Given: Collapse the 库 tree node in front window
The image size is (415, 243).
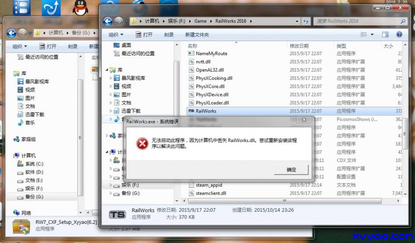Looking at the screenshot, I should pyautogui.click(x=107, y=70).
